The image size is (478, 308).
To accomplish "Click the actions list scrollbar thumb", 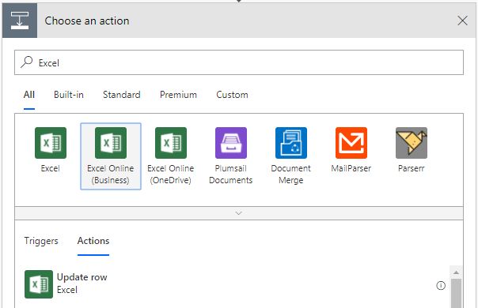I will coord(456,293).
